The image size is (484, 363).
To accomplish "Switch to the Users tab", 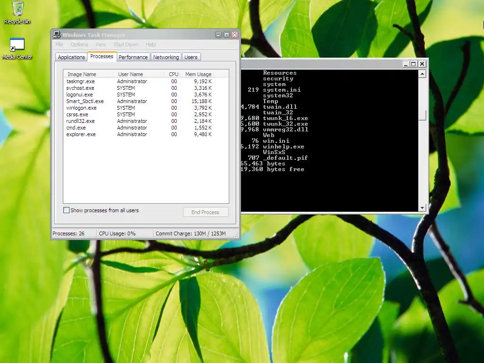I will [191, 57].
